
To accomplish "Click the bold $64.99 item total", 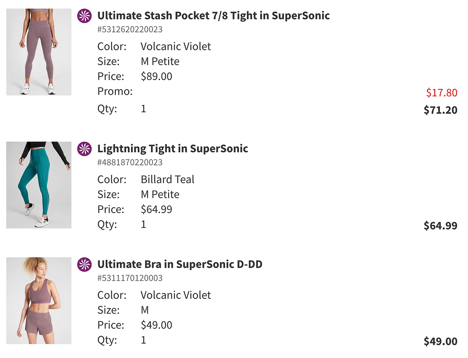I will tap(440, 226).
